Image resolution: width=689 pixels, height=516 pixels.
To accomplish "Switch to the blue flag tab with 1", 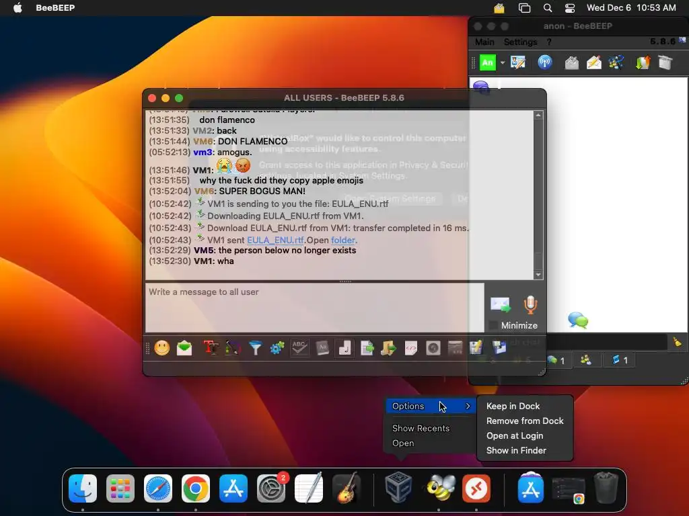I will coord(620,360).
